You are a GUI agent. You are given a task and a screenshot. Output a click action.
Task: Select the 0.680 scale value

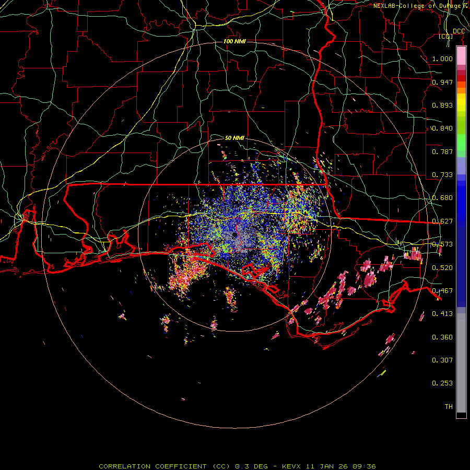[442, 198]
